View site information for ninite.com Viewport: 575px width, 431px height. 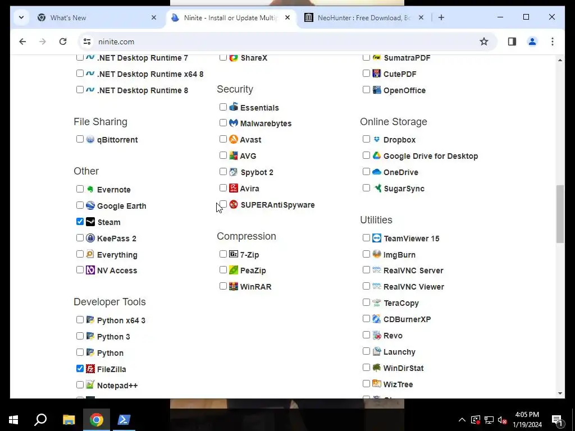(87, 42)
